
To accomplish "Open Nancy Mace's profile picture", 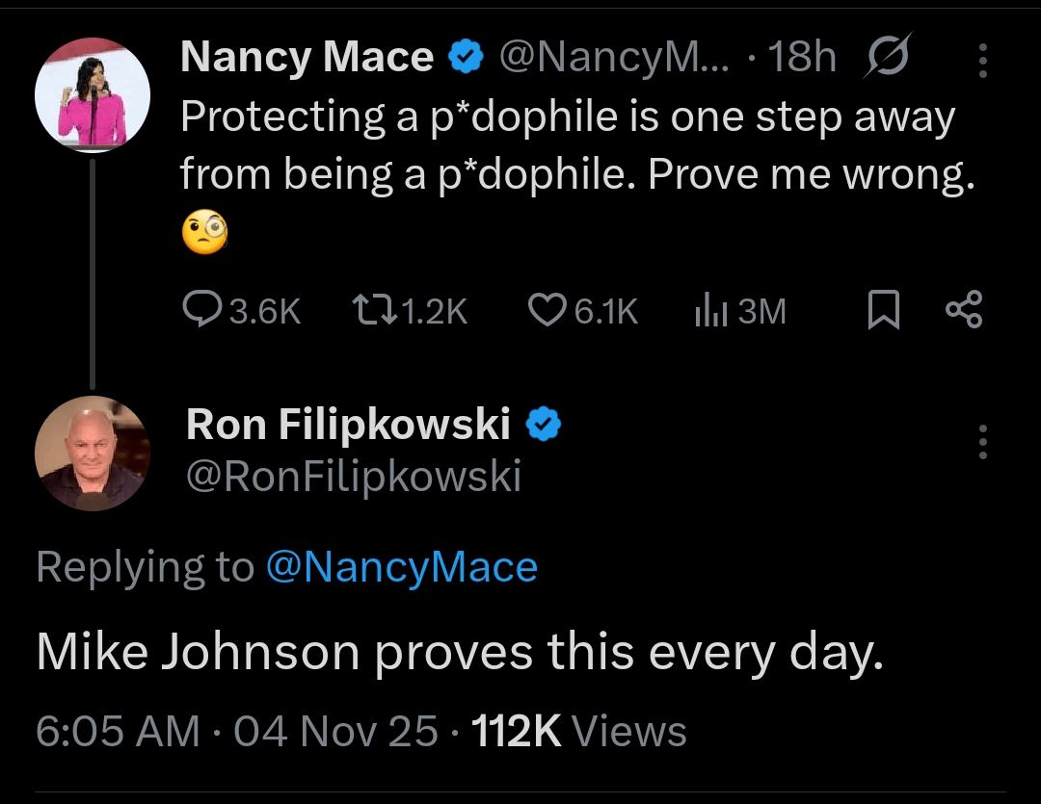I will [93, 93].
